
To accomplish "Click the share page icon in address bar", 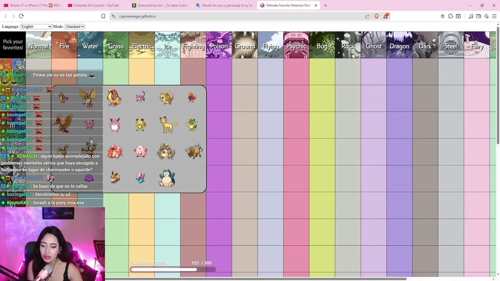I will [x=367, y=16].
